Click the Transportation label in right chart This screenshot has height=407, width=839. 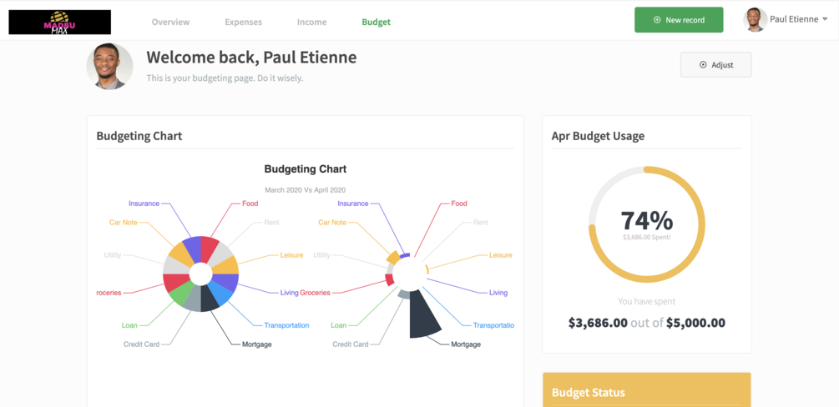tap(493, 325)
